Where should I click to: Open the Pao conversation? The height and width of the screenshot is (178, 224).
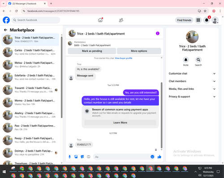30,127
